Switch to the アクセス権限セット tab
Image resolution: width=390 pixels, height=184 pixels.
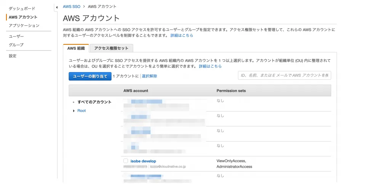[x=111, y=48]
